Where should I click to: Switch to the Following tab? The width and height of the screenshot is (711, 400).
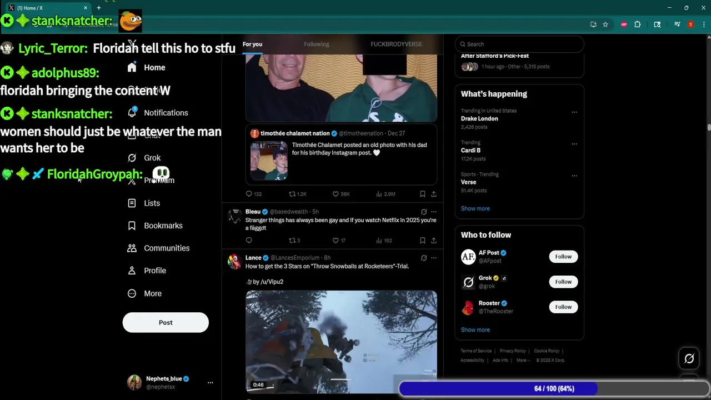pos(316,44)
